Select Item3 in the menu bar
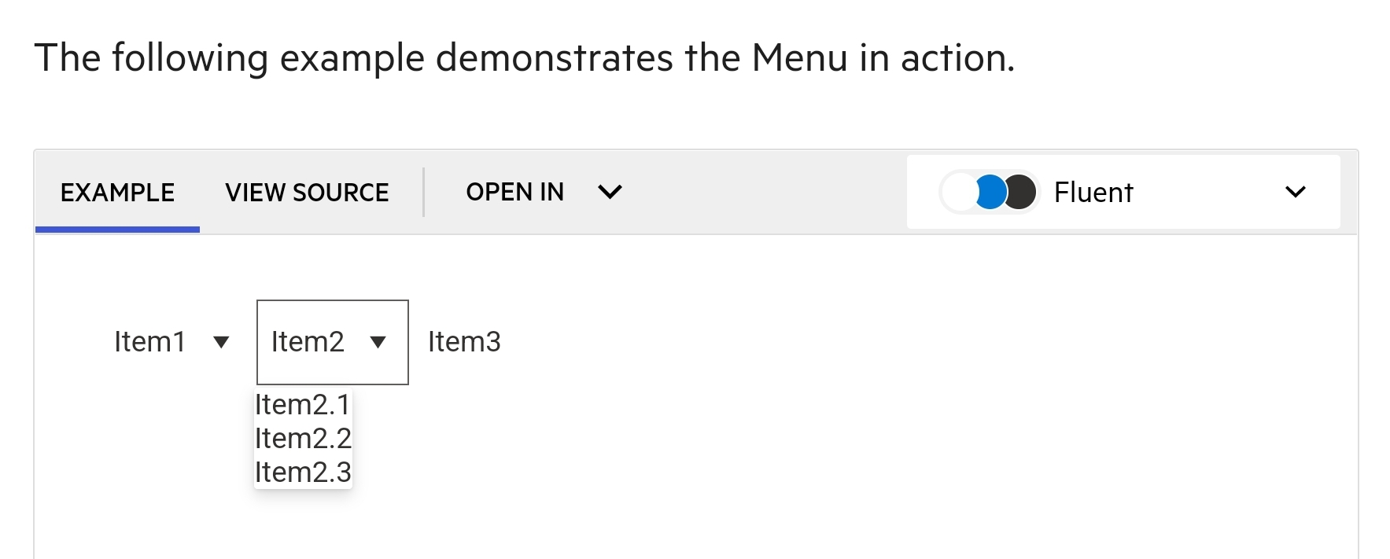 tap(464, 342)
